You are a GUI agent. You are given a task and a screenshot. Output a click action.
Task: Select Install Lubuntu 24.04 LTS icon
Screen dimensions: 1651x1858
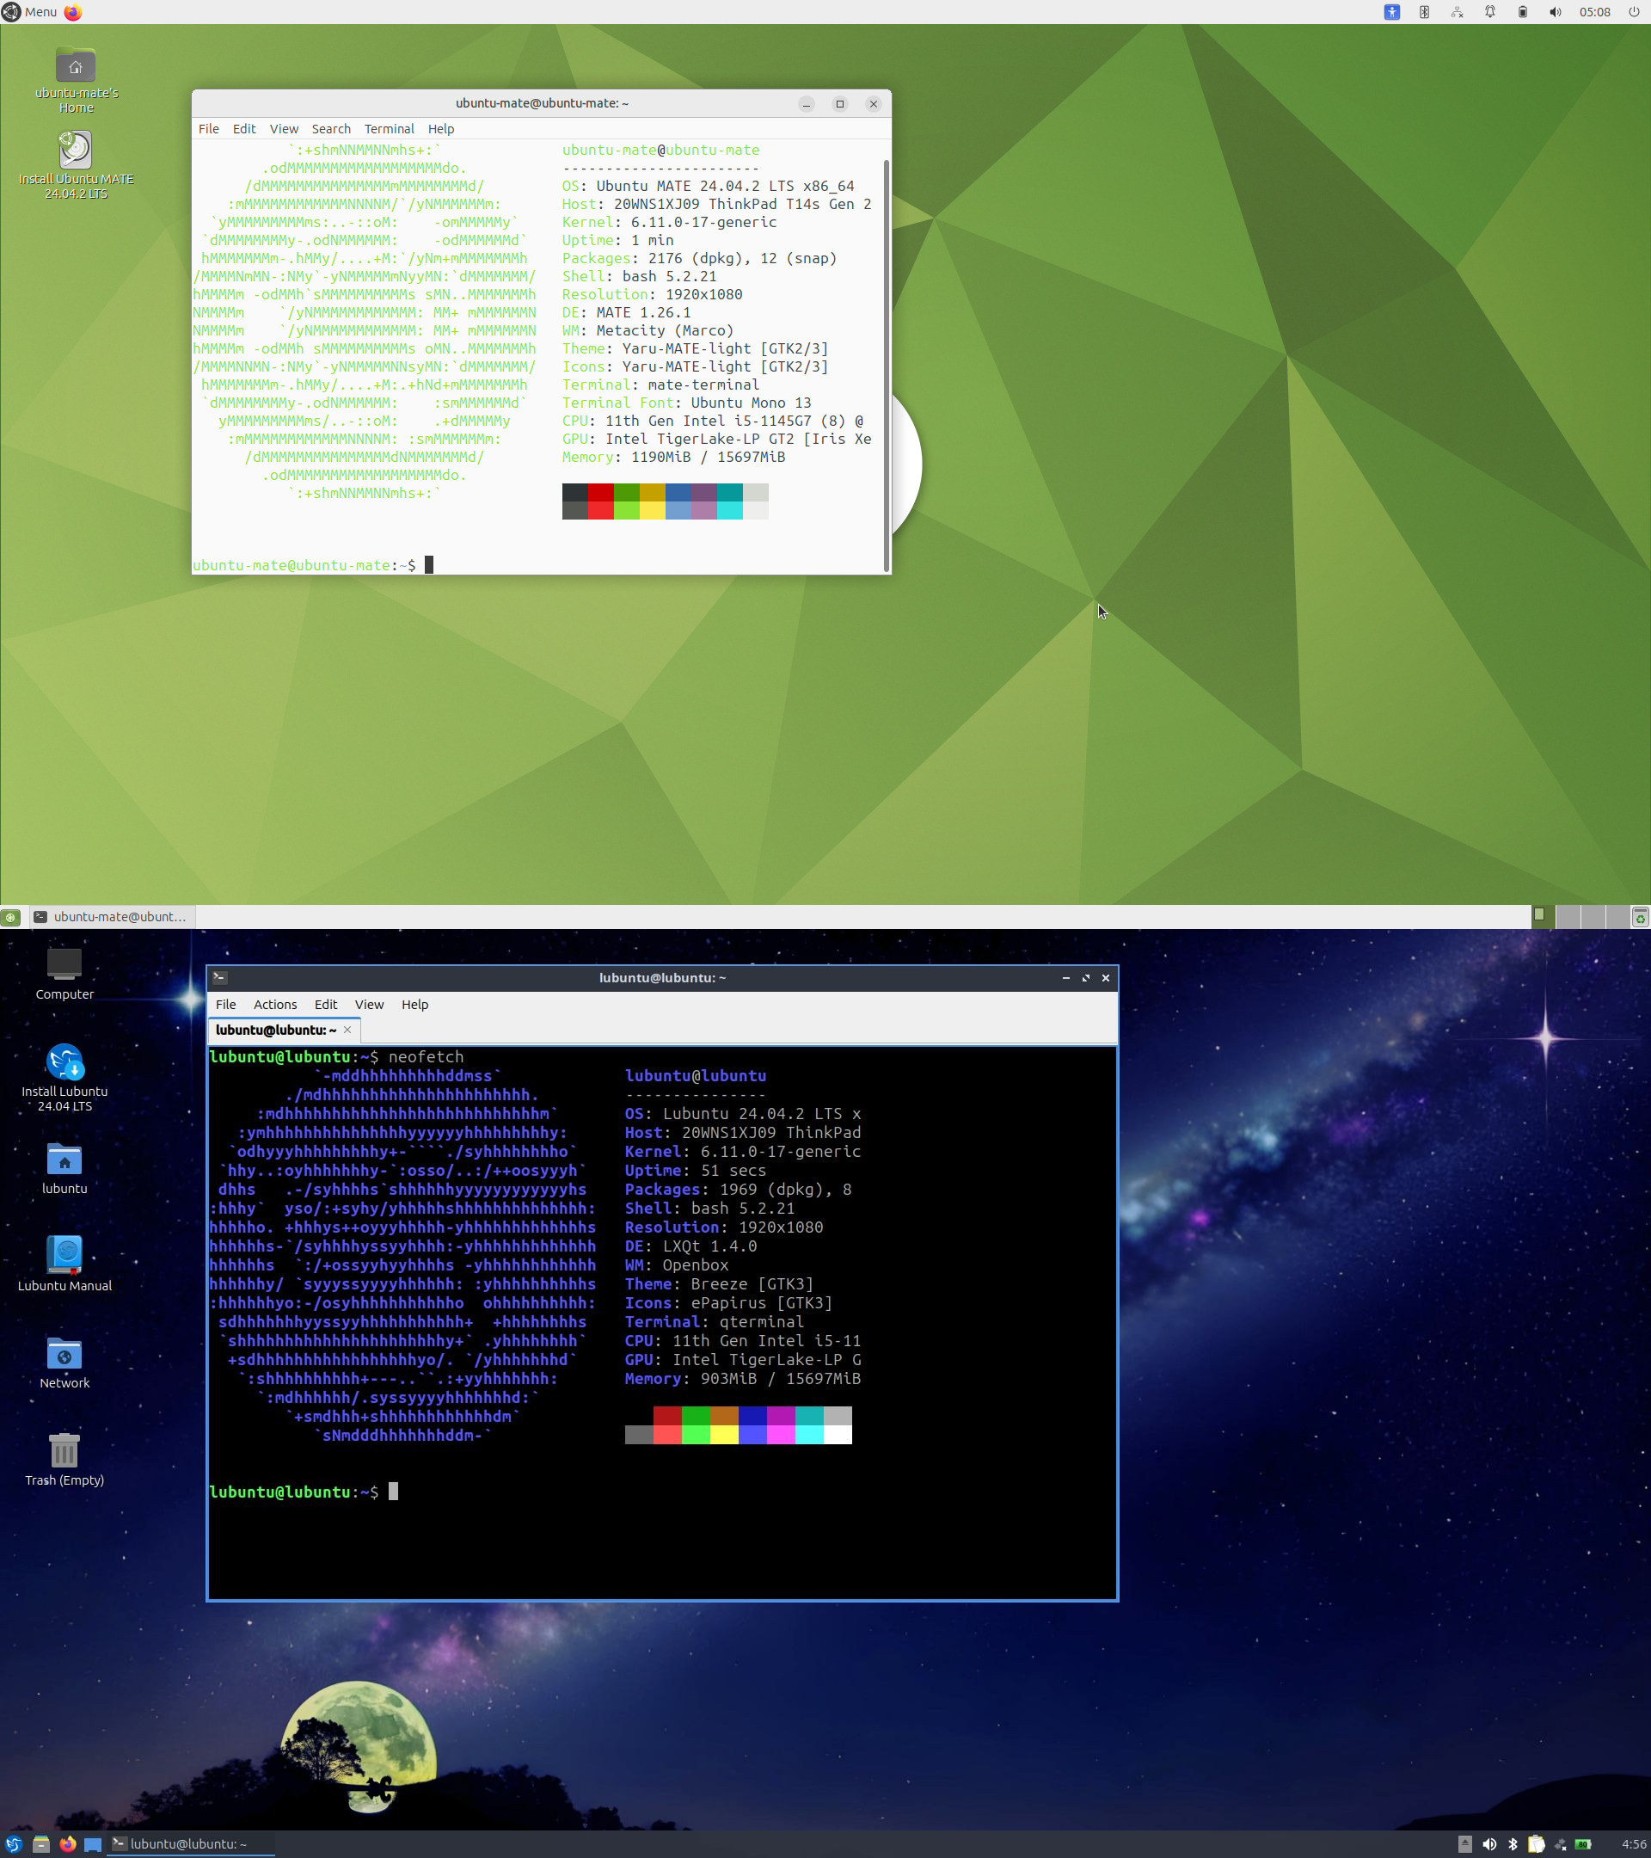pos(64,1078)
